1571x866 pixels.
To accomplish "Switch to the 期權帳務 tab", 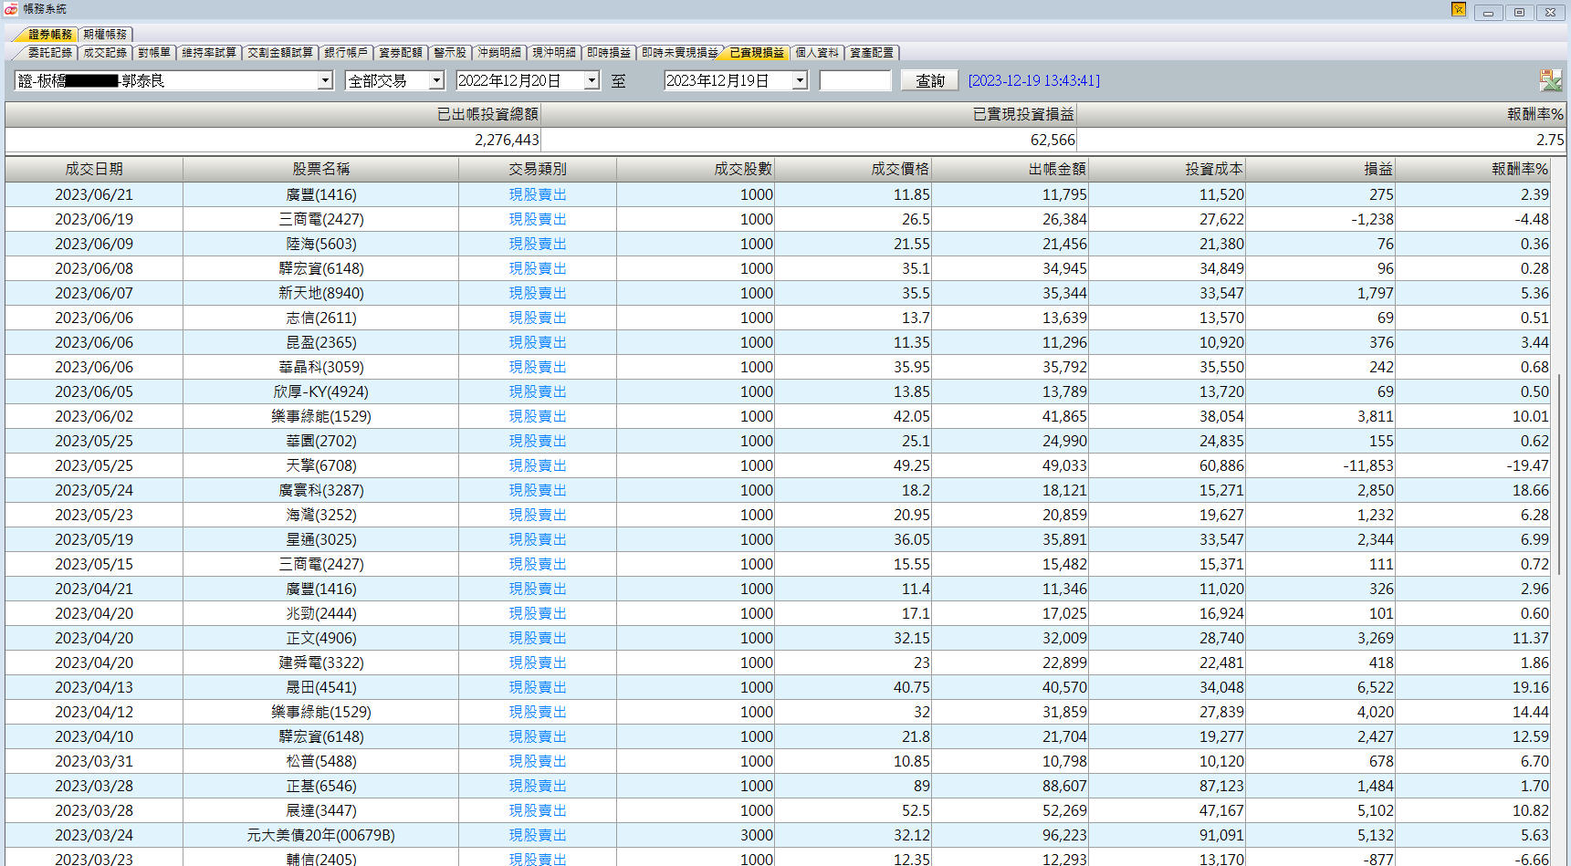I will click(x=105, y=34).
